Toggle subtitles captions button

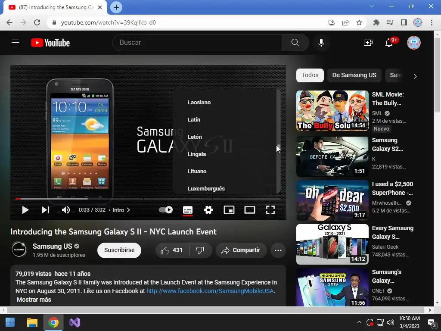[x=188, y=210]
